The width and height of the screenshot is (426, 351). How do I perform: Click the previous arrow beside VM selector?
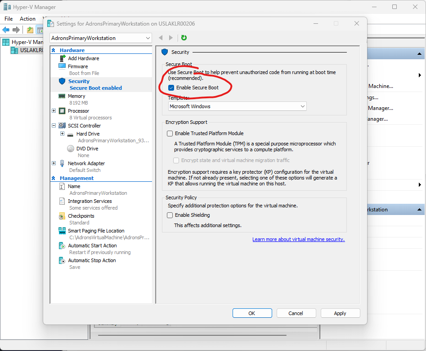tap(161, 38)
